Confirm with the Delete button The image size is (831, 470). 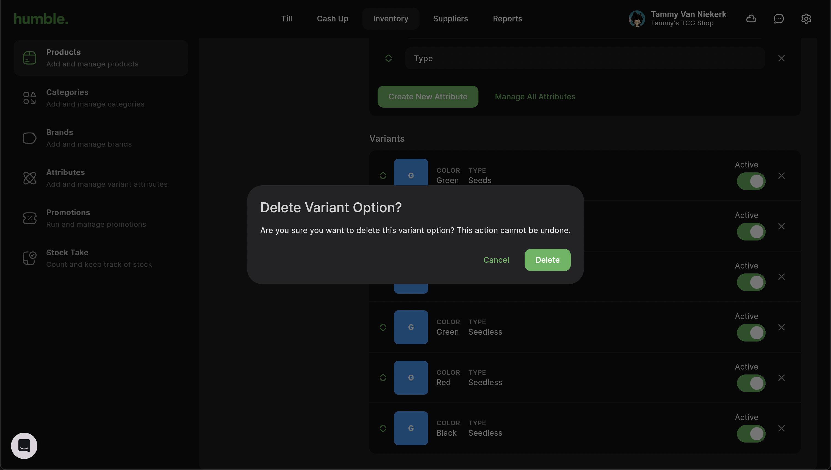click(x=547, y=260)
